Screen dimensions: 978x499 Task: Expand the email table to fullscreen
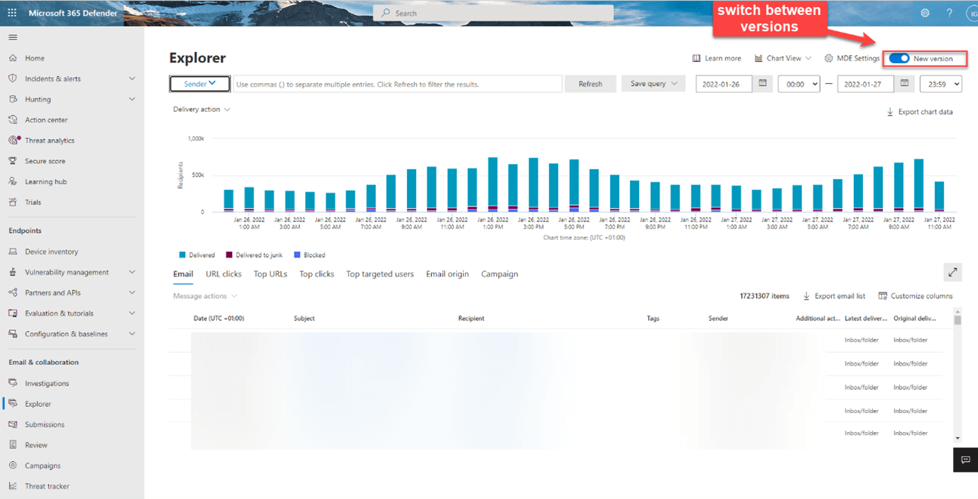[953, 272]
